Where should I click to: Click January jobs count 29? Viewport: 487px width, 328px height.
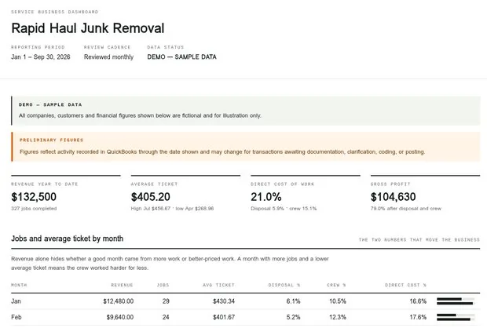pyautogui.click(x=166, y=301)
